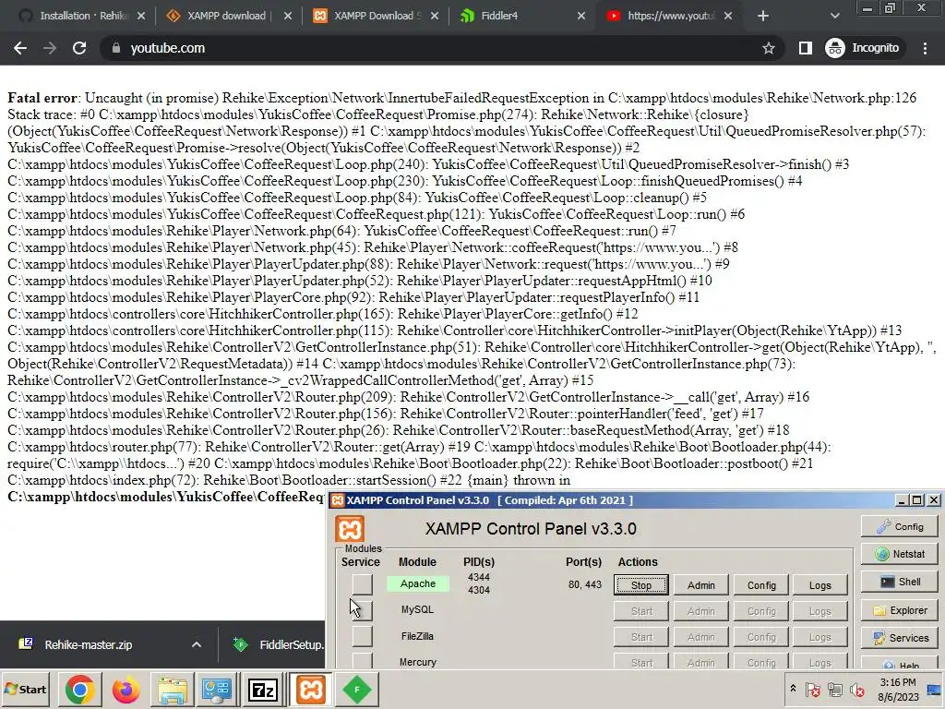Start the FileZilla module
Viewport: 945px width, 709px height.
(x=641, y=637)
